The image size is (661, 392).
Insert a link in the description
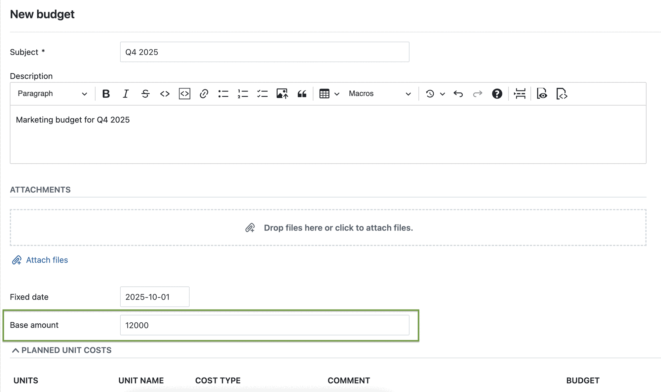(204, 93)
